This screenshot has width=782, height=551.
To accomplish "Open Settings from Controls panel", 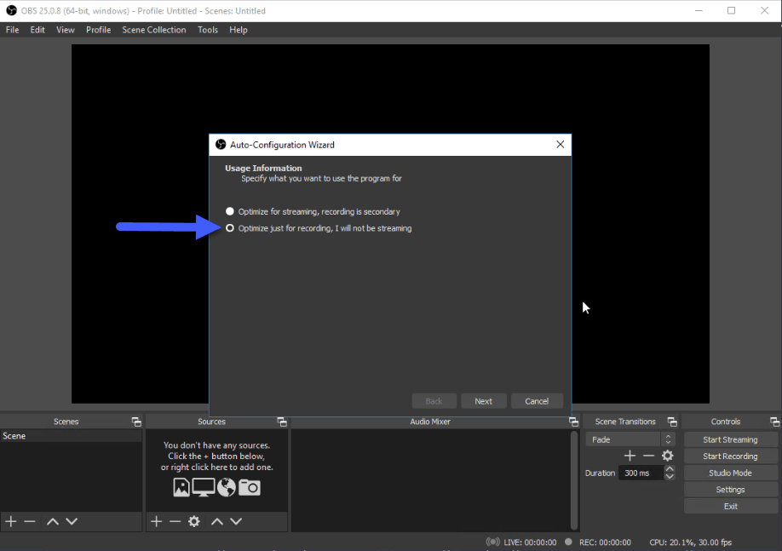I will pyautogui.click(x=730, y=490).
